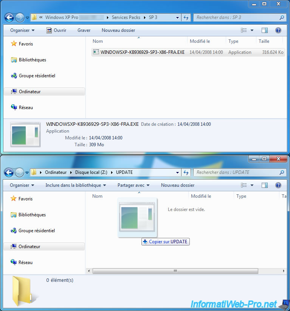Viewport: 290px width, 311px height.
Task: Open help in UPDATE window
Action: tap(278, 185)
